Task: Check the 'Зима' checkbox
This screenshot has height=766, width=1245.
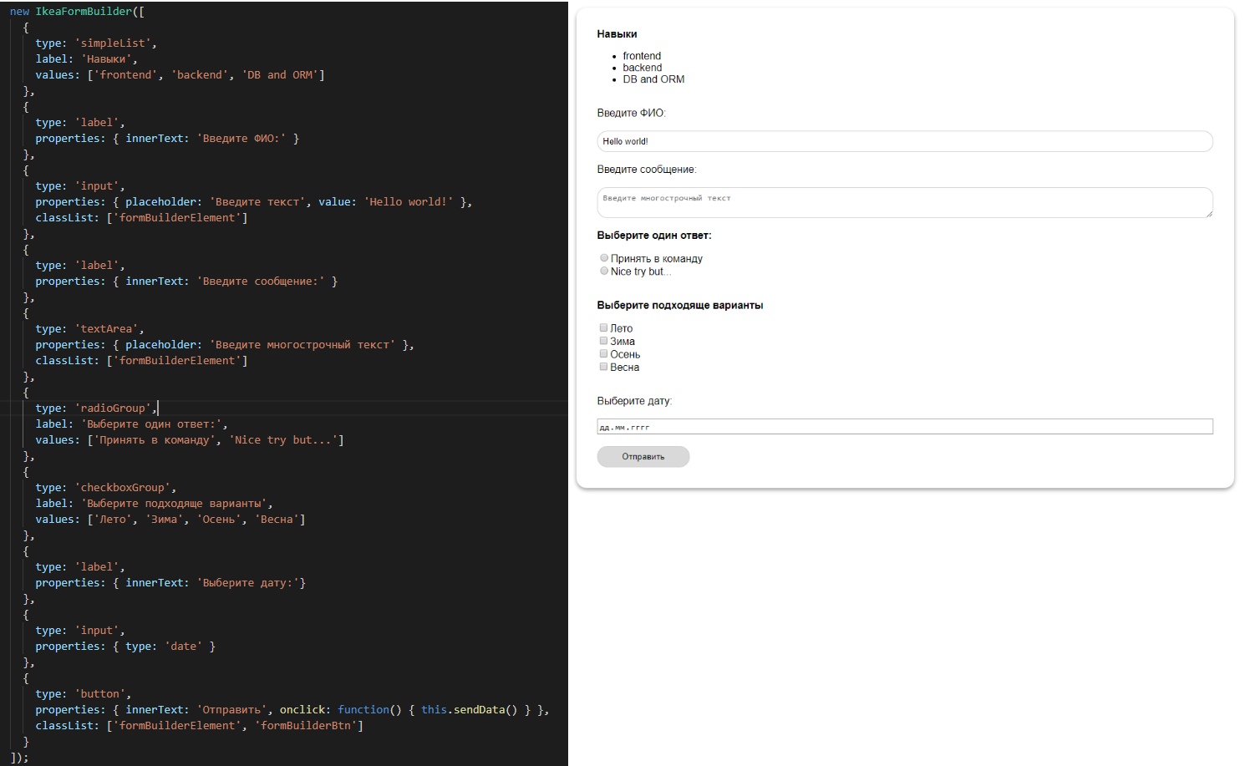Action: (x=603, y=341)
